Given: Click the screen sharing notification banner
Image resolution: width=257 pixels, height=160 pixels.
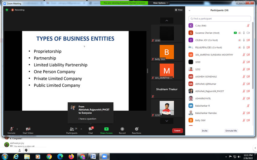Looking at the screenshot, I should (x=124, y=3).
